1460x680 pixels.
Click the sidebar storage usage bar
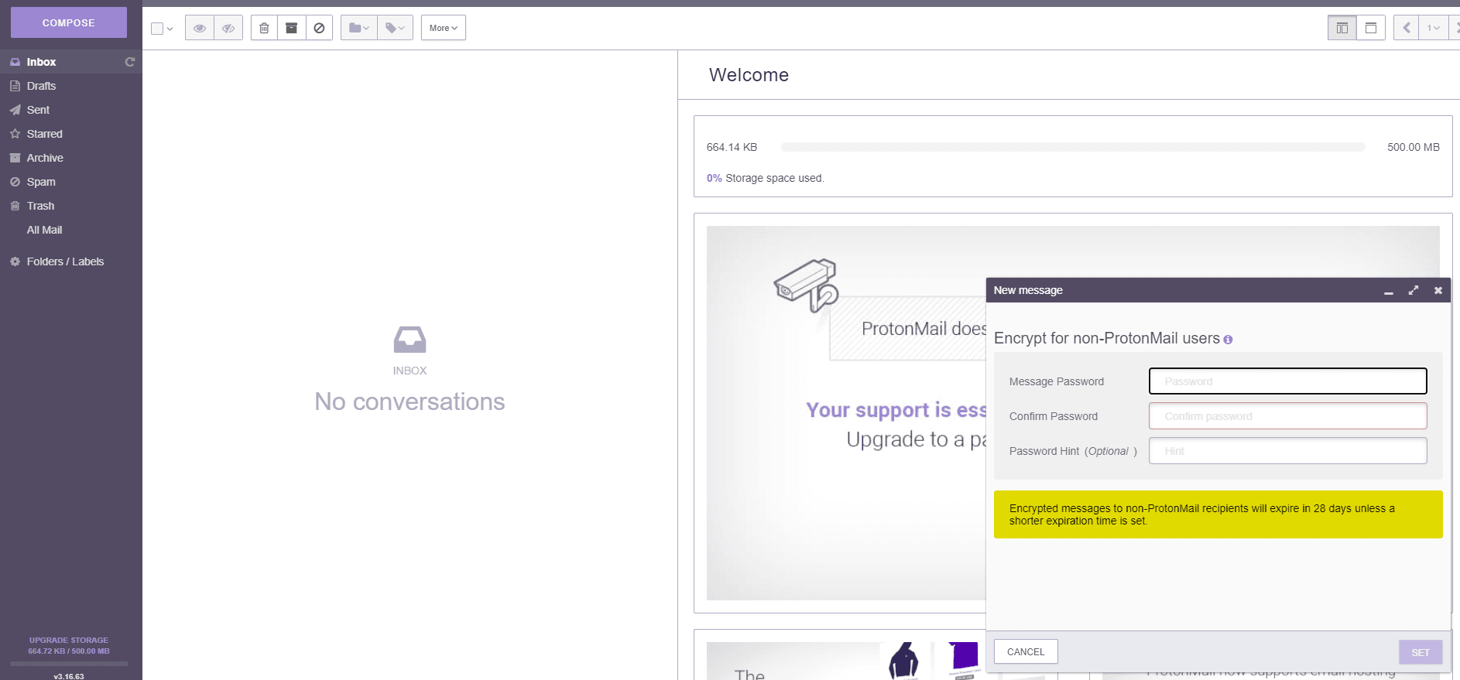[x=69, y=664]
